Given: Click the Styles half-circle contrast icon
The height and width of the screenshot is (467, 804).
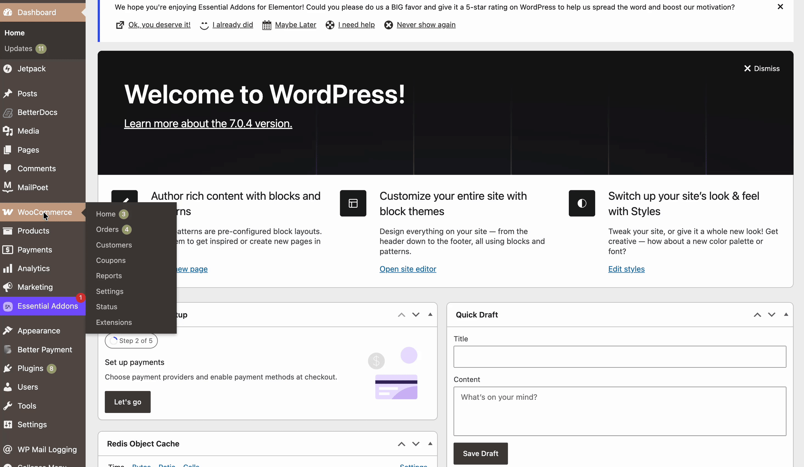Looking at the screenshot, I should coord(582,203).
